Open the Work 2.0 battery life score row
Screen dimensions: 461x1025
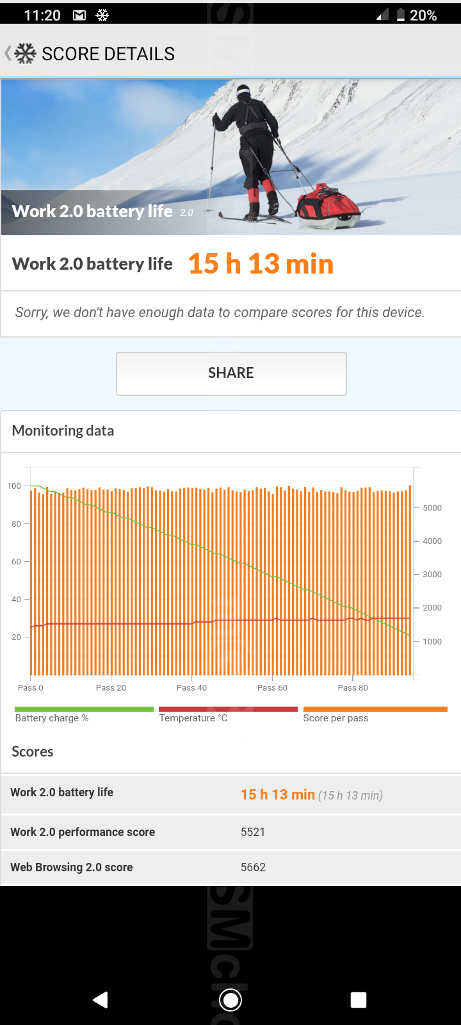(x=230, y=794)
